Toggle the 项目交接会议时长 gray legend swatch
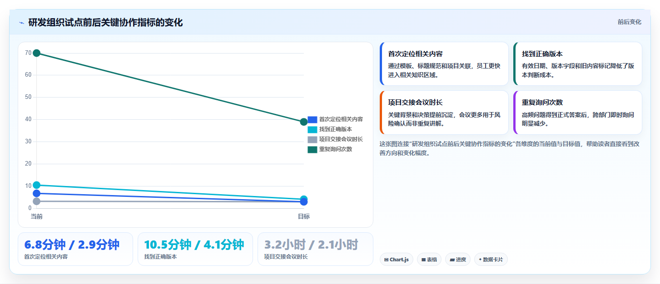Screen dimensions: 660x284 tap(312, 139)
